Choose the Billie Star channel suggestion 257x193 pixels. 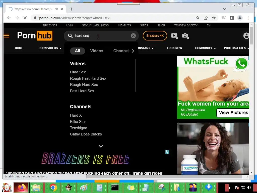coord(78,122)
